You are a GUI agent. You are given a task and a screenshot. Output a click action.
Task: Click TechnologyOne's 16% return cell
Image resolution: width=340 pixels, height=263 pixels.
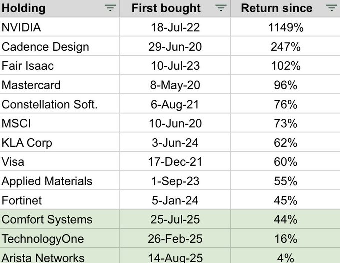[x=285, y=239]
